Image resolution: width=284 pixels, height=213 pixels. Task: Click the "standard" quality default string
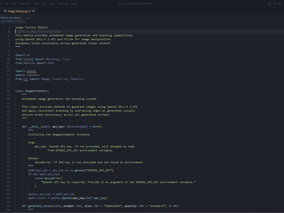point(157,206)
